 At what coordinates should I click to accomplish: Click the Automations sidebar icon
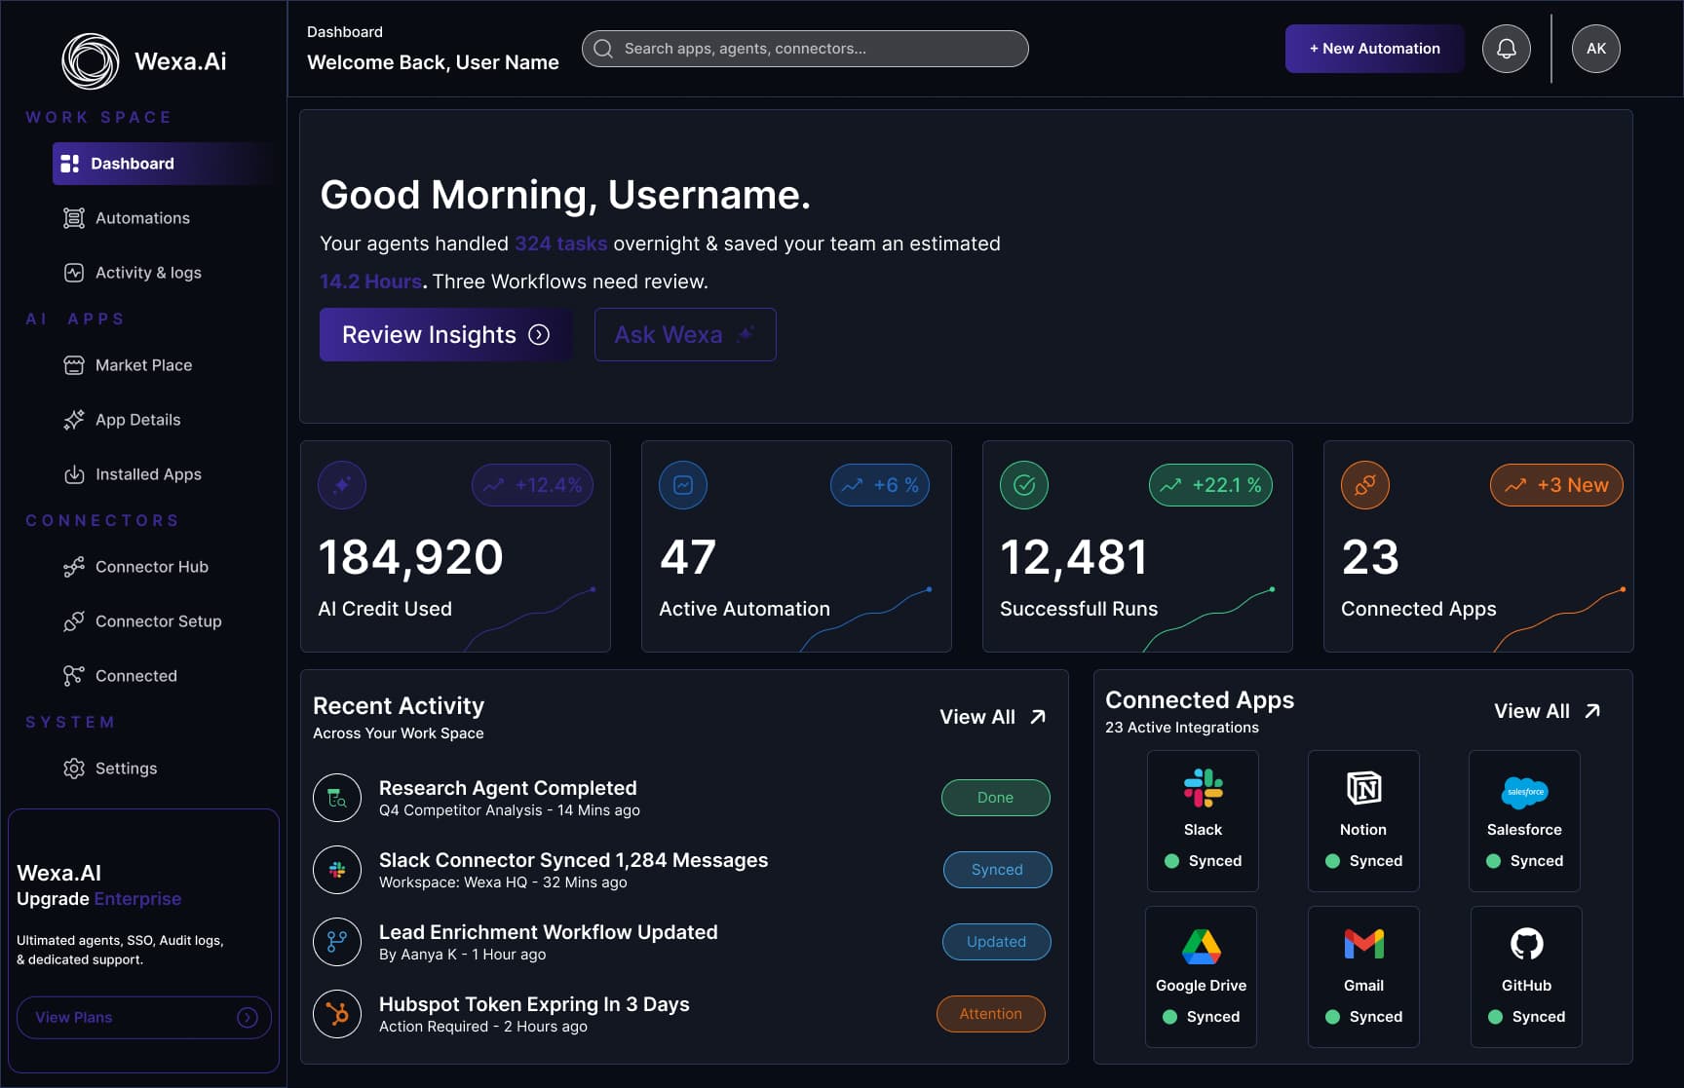click(74, 218)
